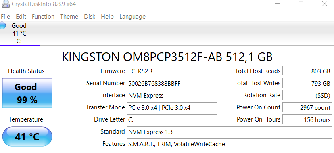Open the Language menu
Viewport: 334px width, 153px height.
pos(132,17)
